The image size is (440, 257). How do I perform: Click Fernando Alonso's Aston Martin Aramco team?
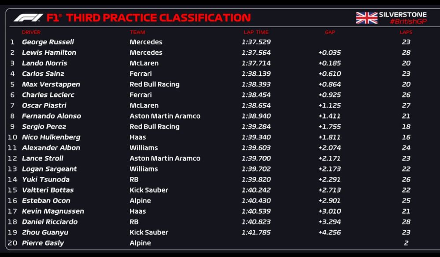[x=165, y=116]
